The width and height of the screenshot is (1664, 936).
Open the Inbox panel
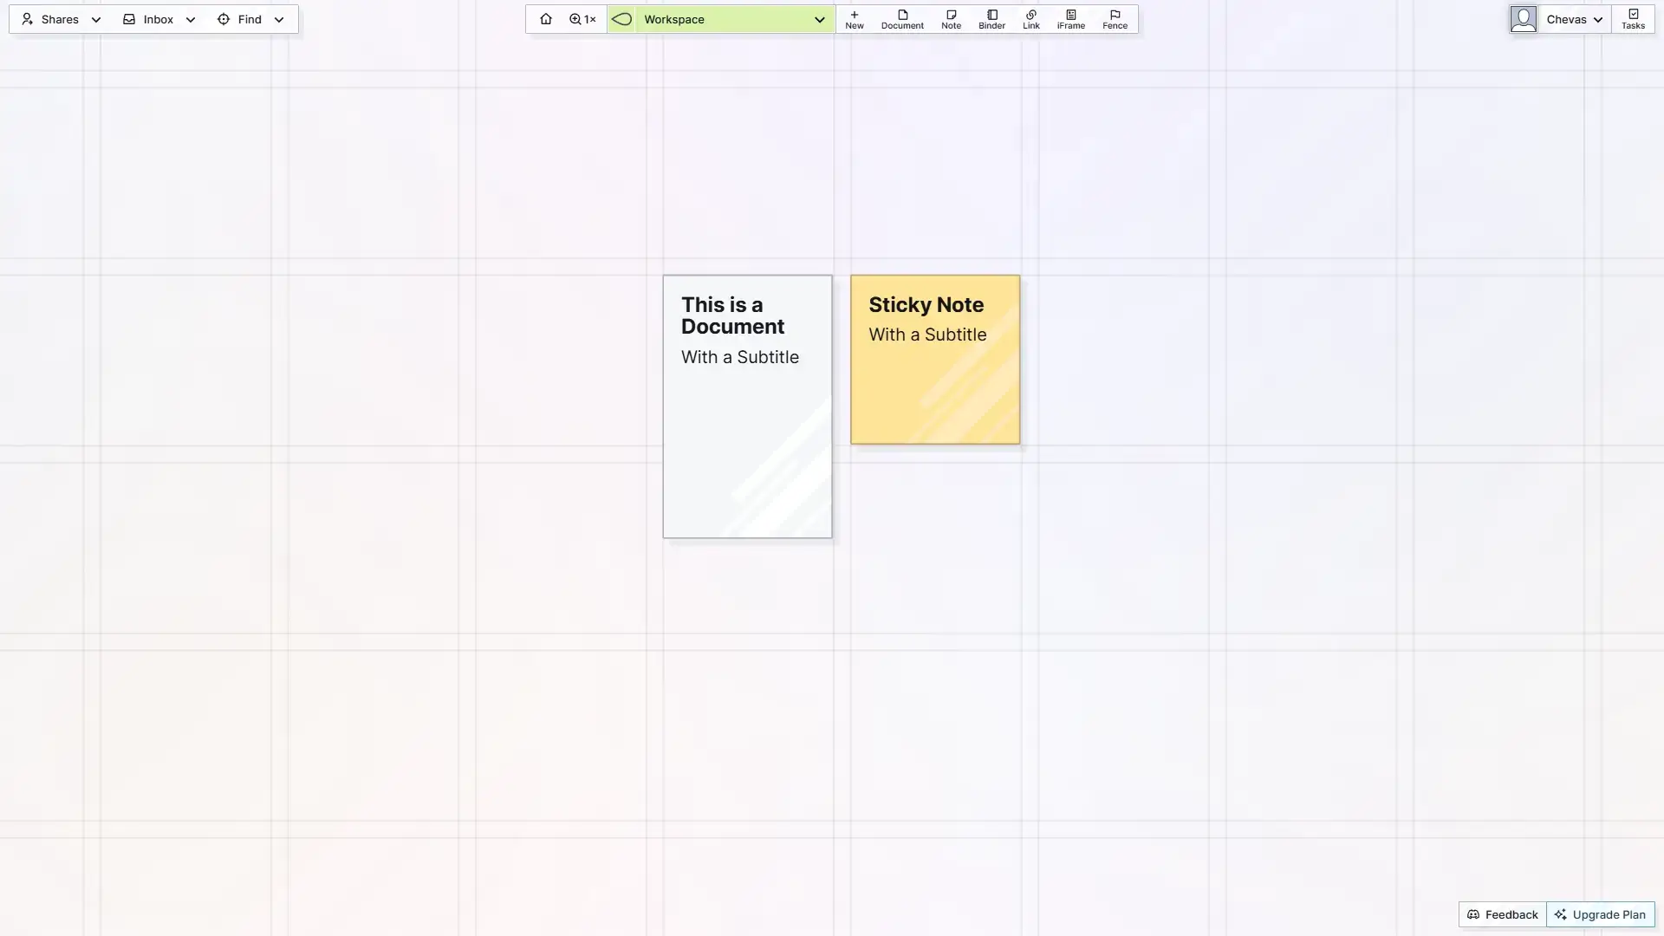click(x=148, y=19)
